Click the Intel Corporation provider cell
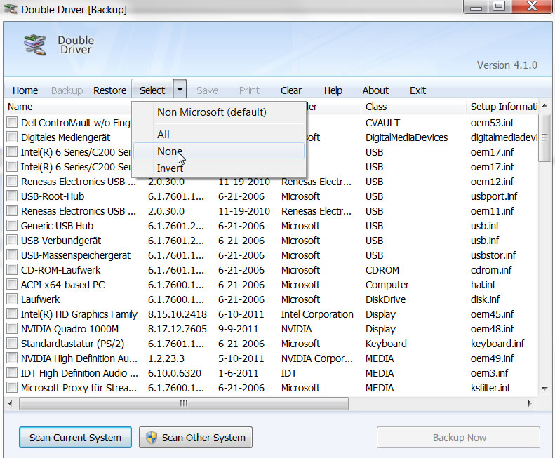The width and height of the screenshot is (555, 458). tap(317, 314)
